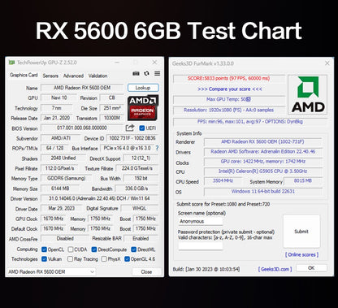This screenshot has width=338, height=308.
Task: Open the GPU-Z hamburger menu
Action: coord(157,73)
